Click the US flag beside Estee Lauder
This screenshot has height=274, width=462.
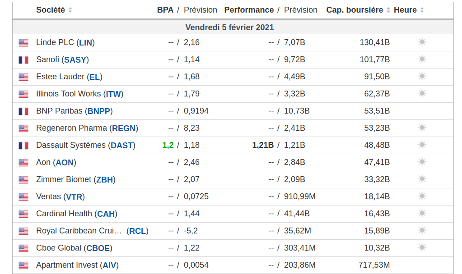(23, 77)
